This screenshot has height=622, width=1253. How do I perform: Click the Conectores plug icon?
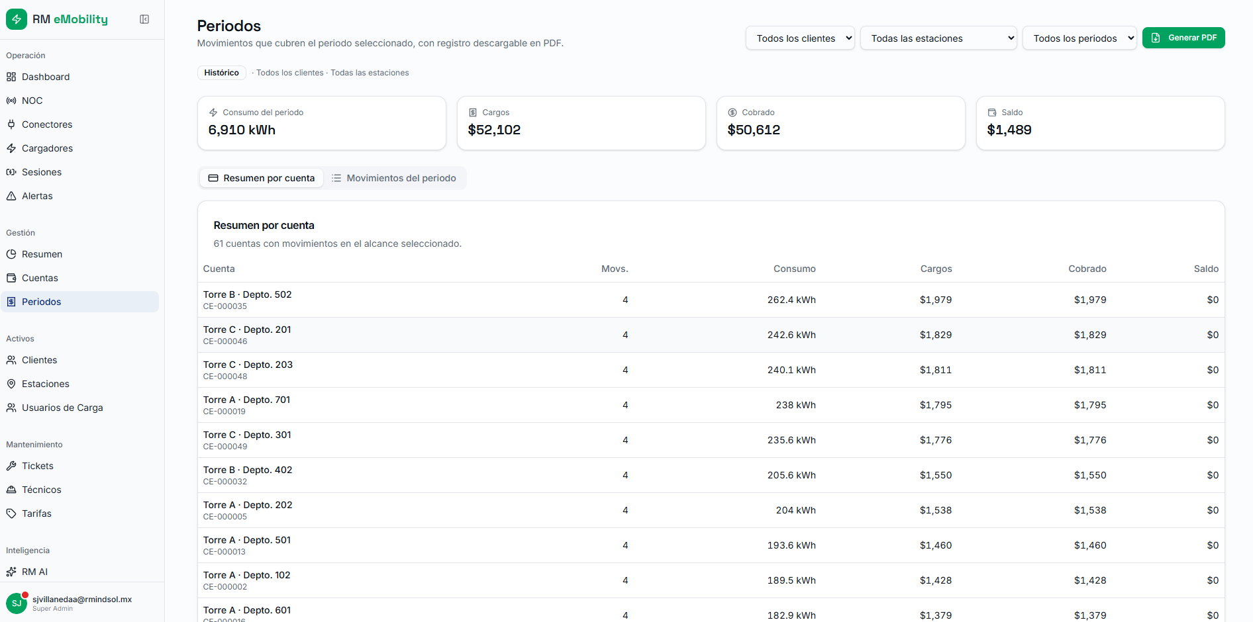pyautogui.click(x=11, y=124)
